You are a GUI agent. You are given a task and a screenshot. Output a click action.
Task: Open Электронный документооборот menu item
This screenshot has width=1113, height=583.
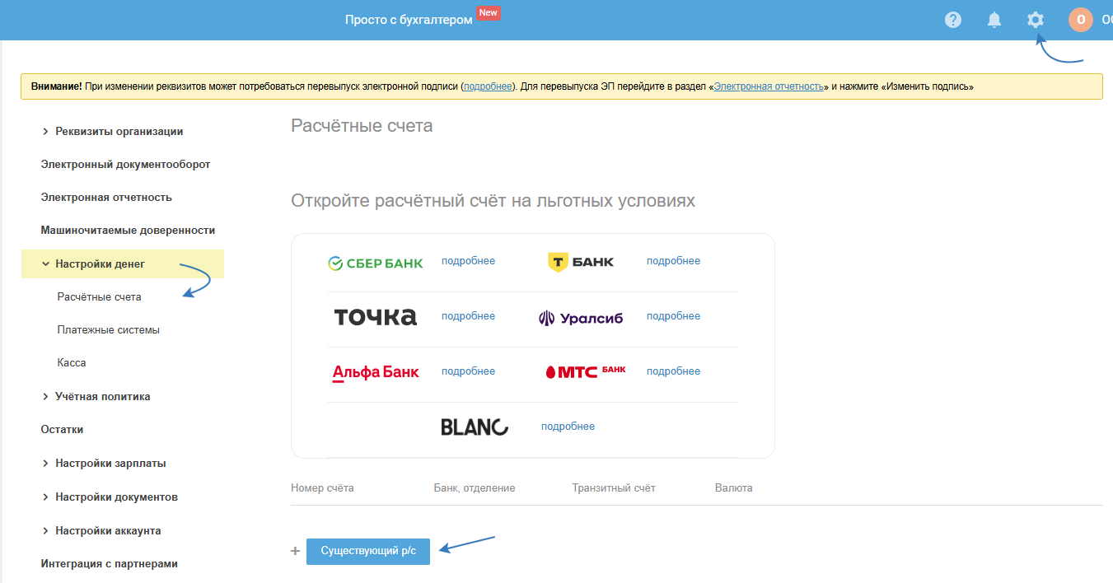click(125, 164)
